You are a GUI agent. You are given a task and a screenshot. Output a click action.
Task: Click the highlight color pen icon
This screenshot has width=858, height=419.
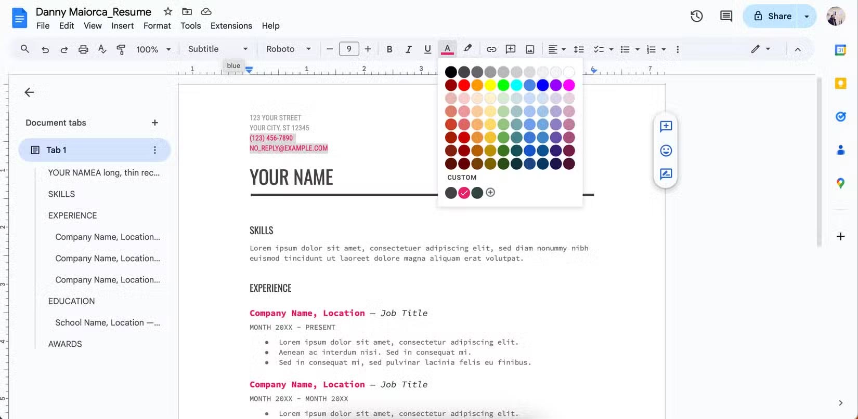(x=467, y=49)
